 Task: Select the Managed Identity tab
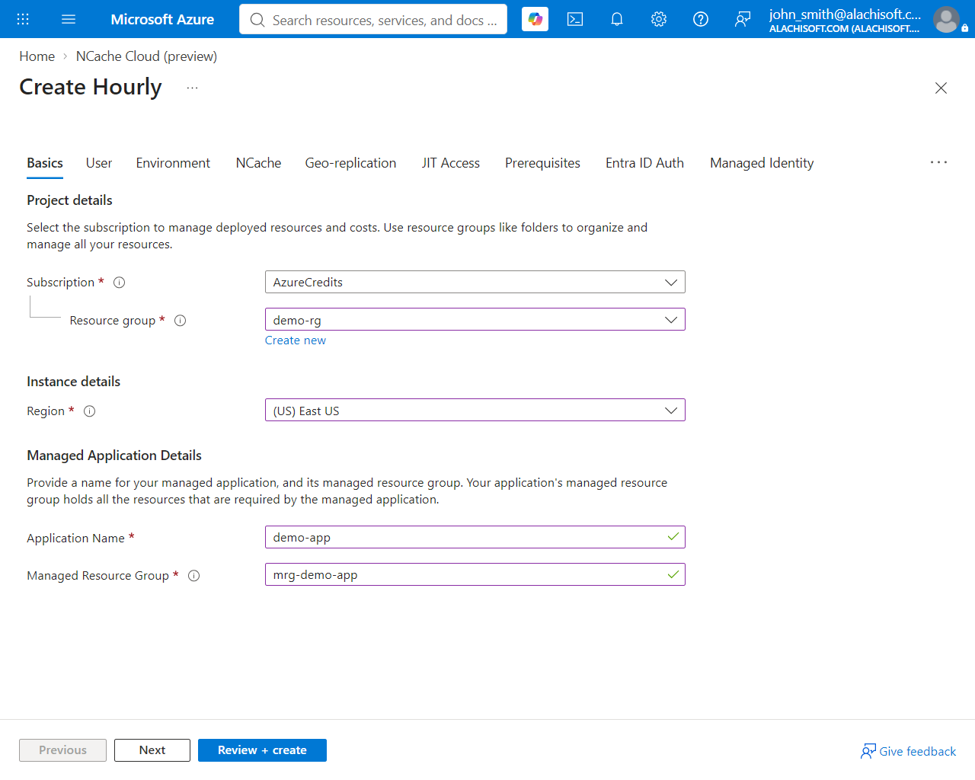click(x=762, y=163)
